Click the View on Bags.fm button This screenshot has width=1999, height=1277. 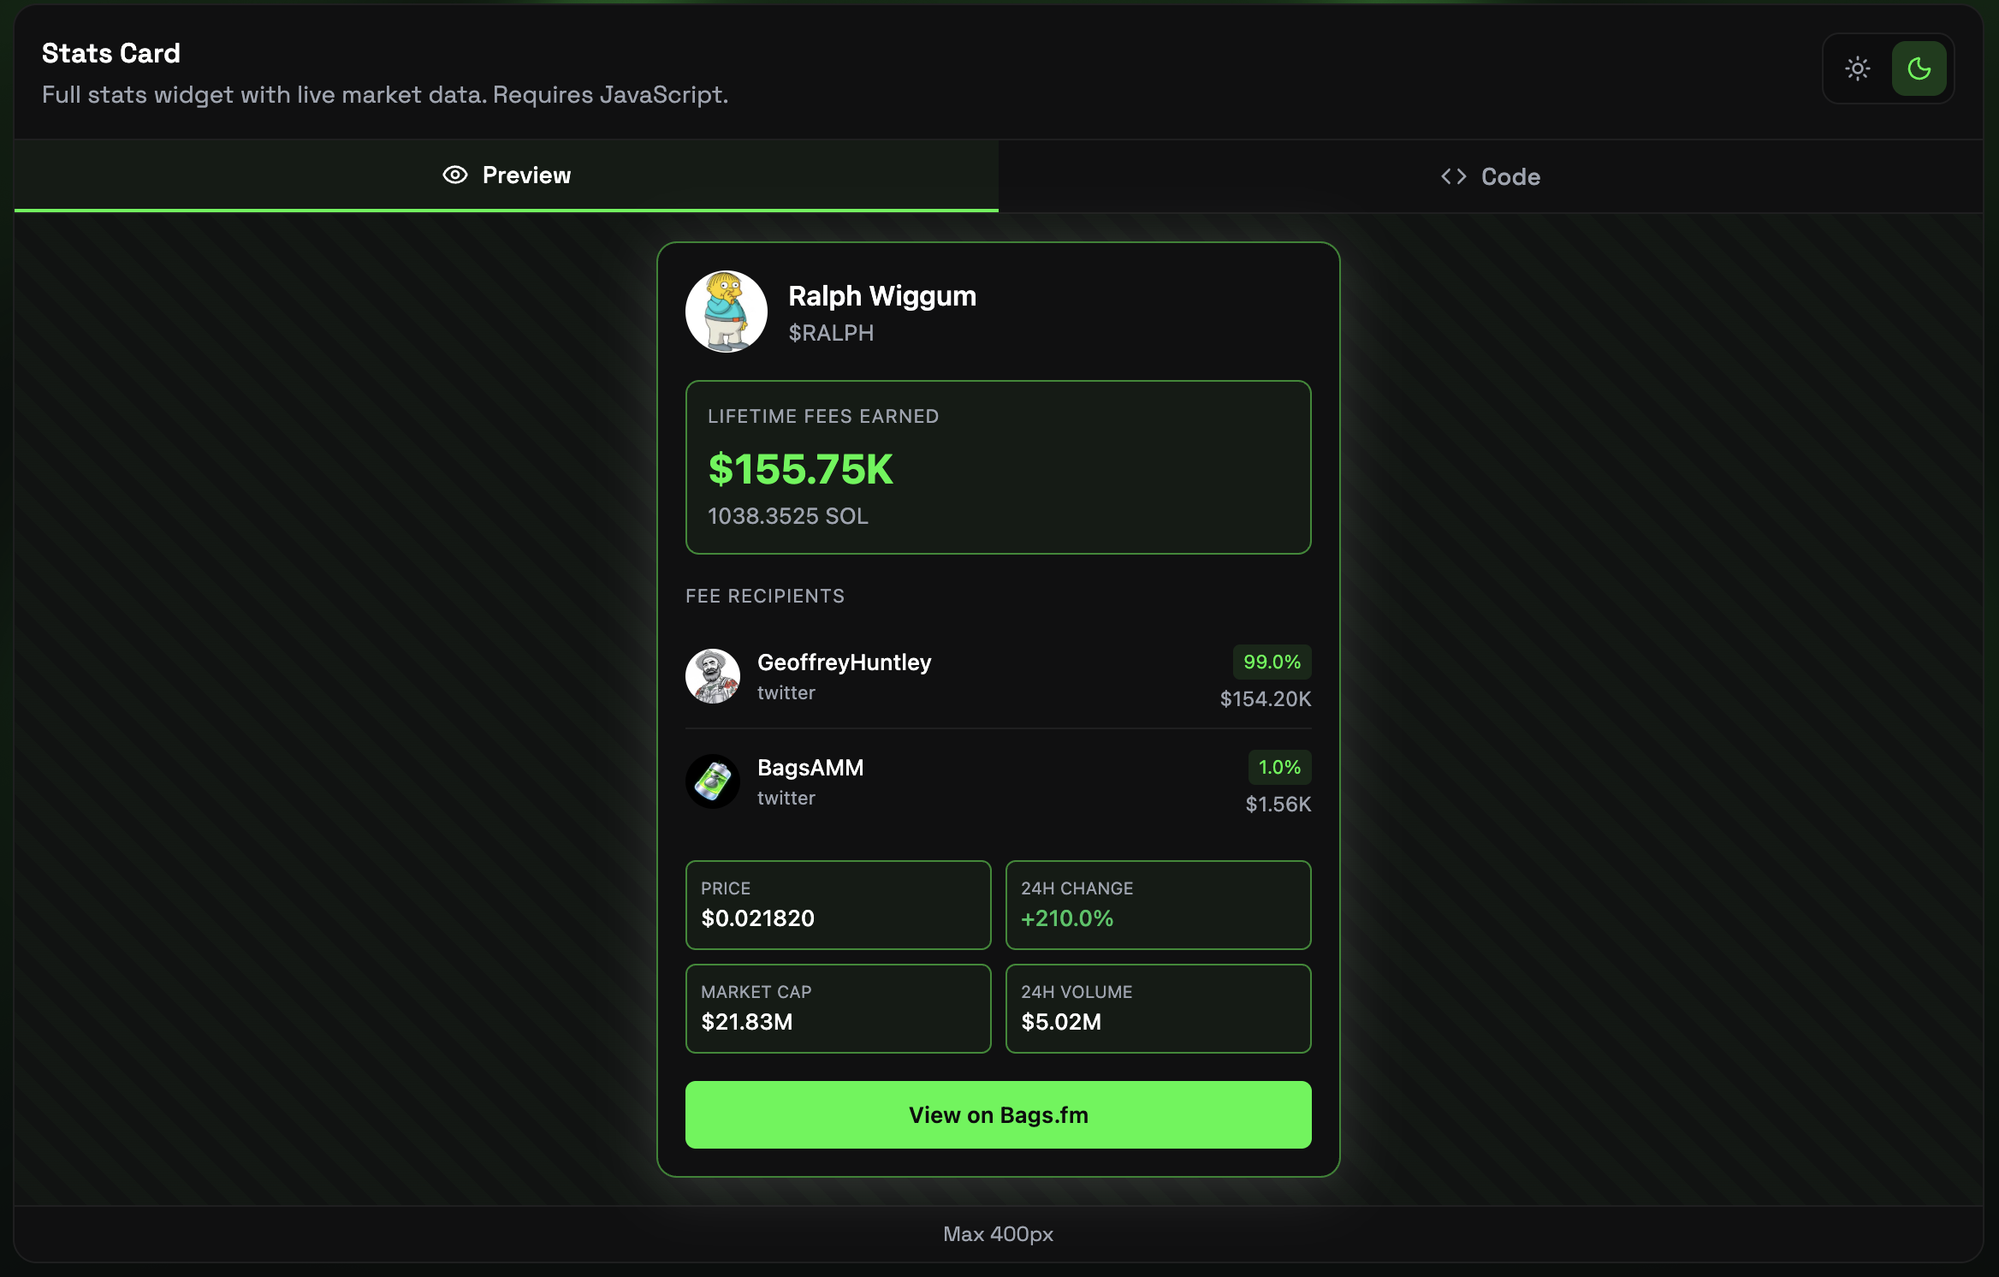coord(998,1114)
